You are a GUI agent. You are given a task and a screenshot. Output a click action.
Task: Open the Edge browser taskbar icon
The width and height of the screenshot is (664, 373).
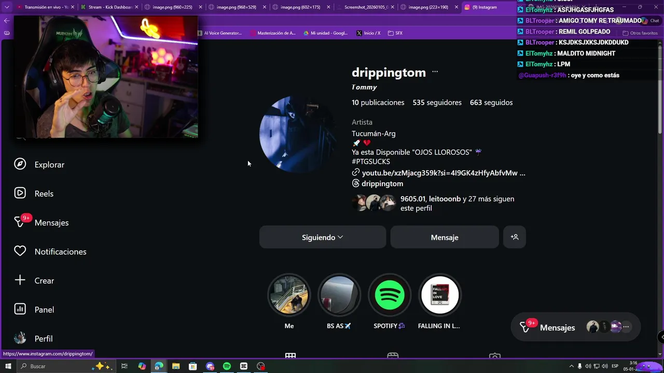[159, 366]
